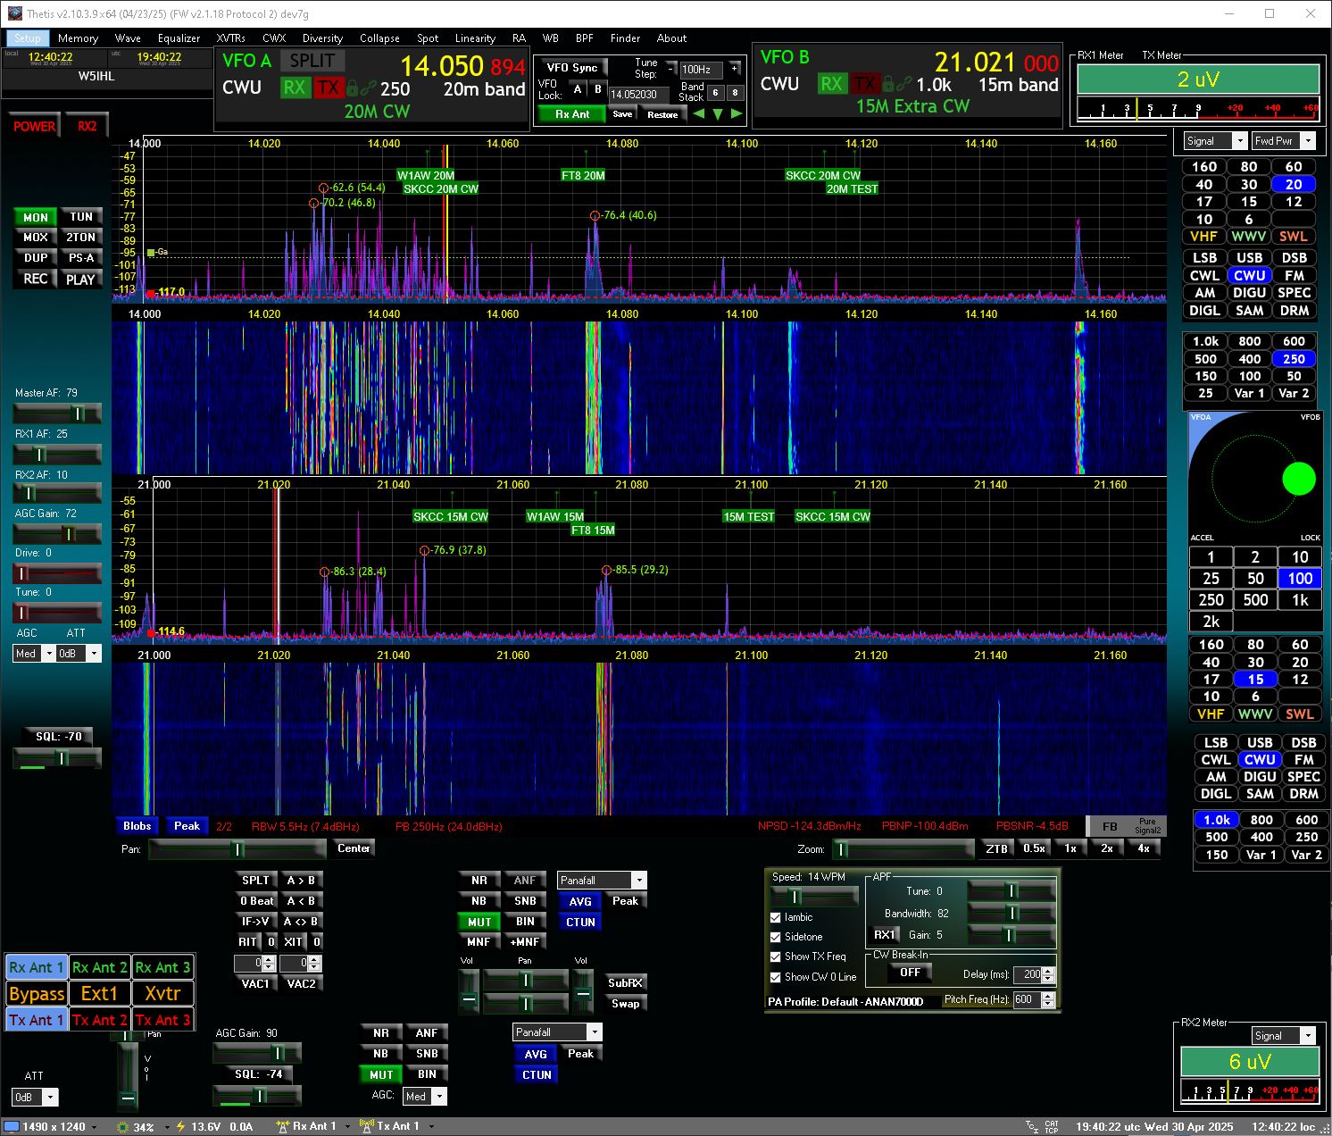Screen dimensions: 1332x1136
Task: Click the CPU usage chip icon in status bar
Action: tap(123, 1127)
